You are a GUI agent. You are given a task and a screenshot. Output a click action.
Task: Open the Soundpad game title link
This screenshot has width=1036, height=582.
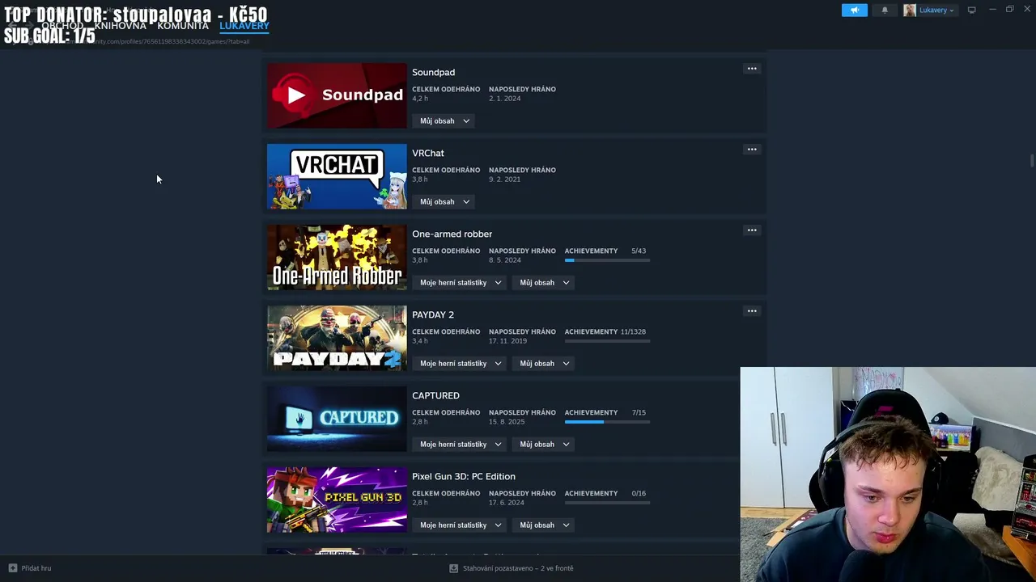click(433, 72)
